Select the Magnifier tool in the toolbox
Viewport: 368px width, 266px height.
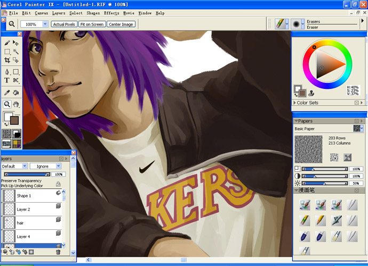tap(7, 104)
